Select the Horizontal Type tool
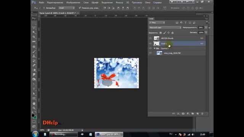The height and width of the screenshot is (137, 244). [x=34, y=89]
